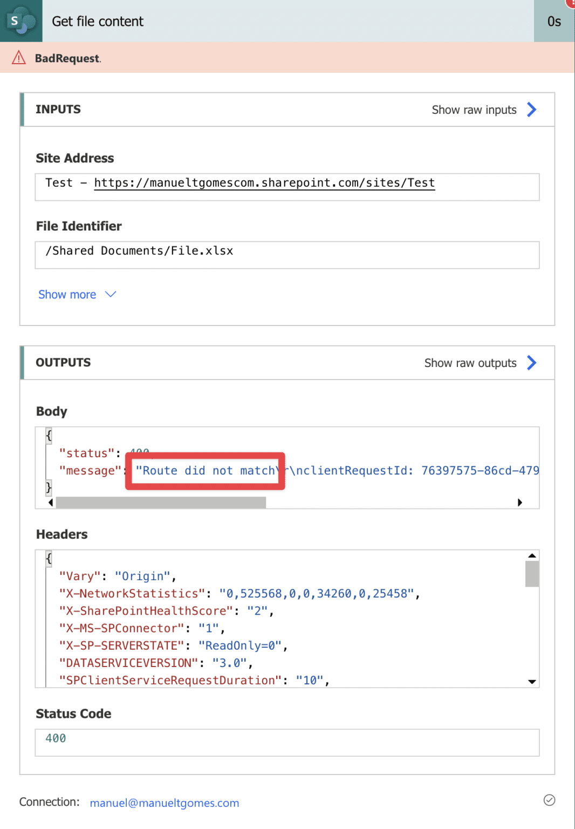Click the right arrow on the Body scrollbar

coord(520,502)
